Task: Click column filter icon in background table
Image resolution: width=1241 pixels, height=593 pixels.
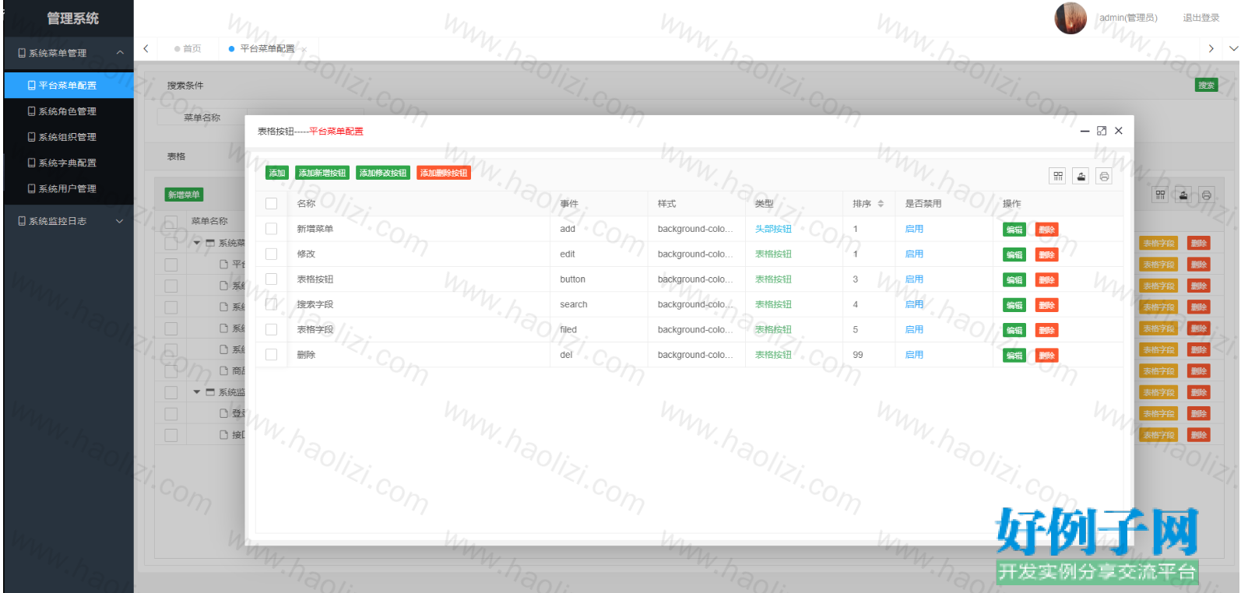Action: pos(1160,195)
